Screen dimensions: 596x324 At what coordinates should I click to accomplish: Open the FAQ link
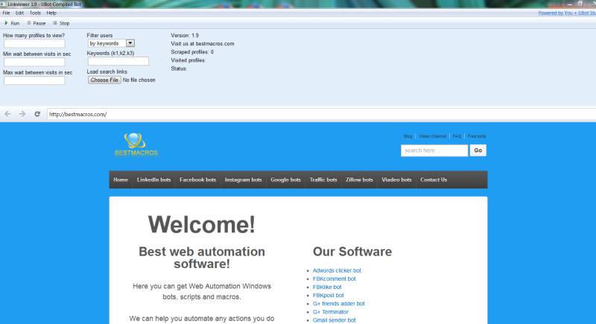coord(457,136)
